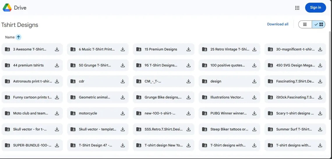The width and height of the screenshot is (332, 159).
Task: Download the Summer Surf T-Shirt folder
Action: click(x=320, y=129)
